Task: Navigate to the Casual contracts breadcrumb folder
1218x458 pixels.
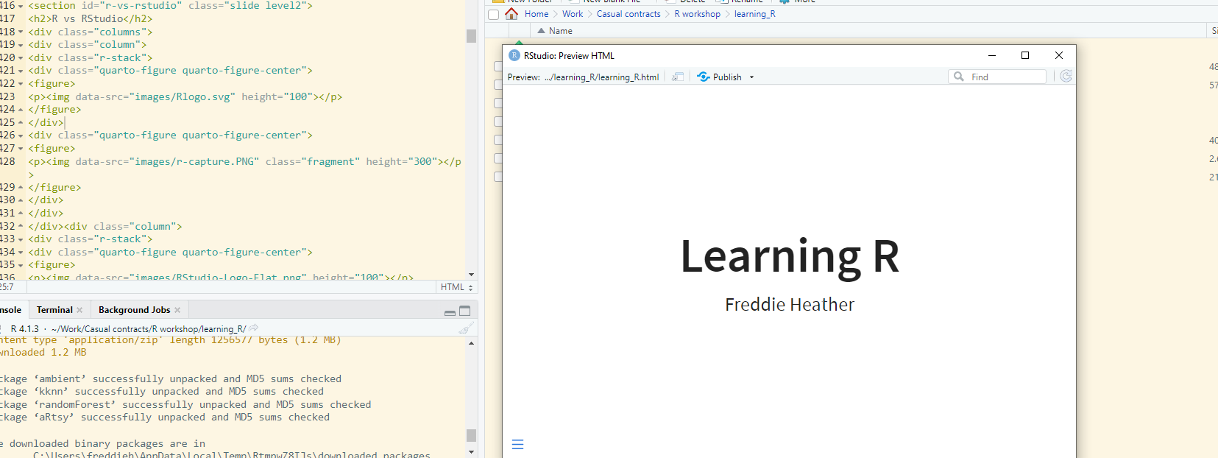Action: click(x=629, y=14)
